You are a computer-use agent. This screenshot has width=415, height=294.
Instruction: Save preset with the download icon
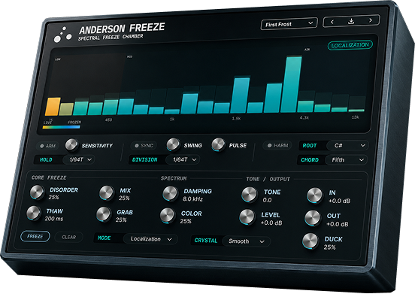[351, 21]
